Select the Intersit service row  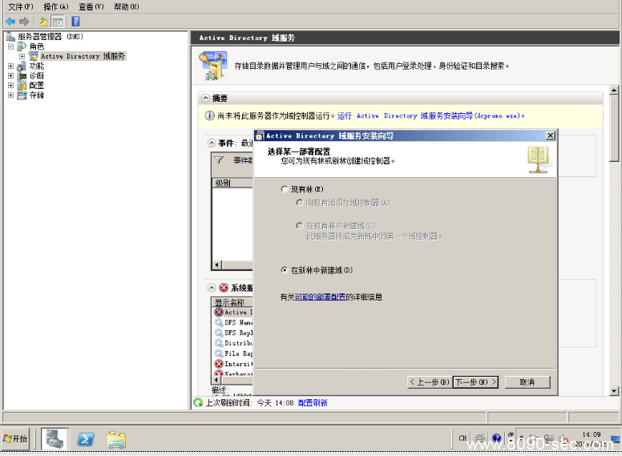tap(233, 364)
